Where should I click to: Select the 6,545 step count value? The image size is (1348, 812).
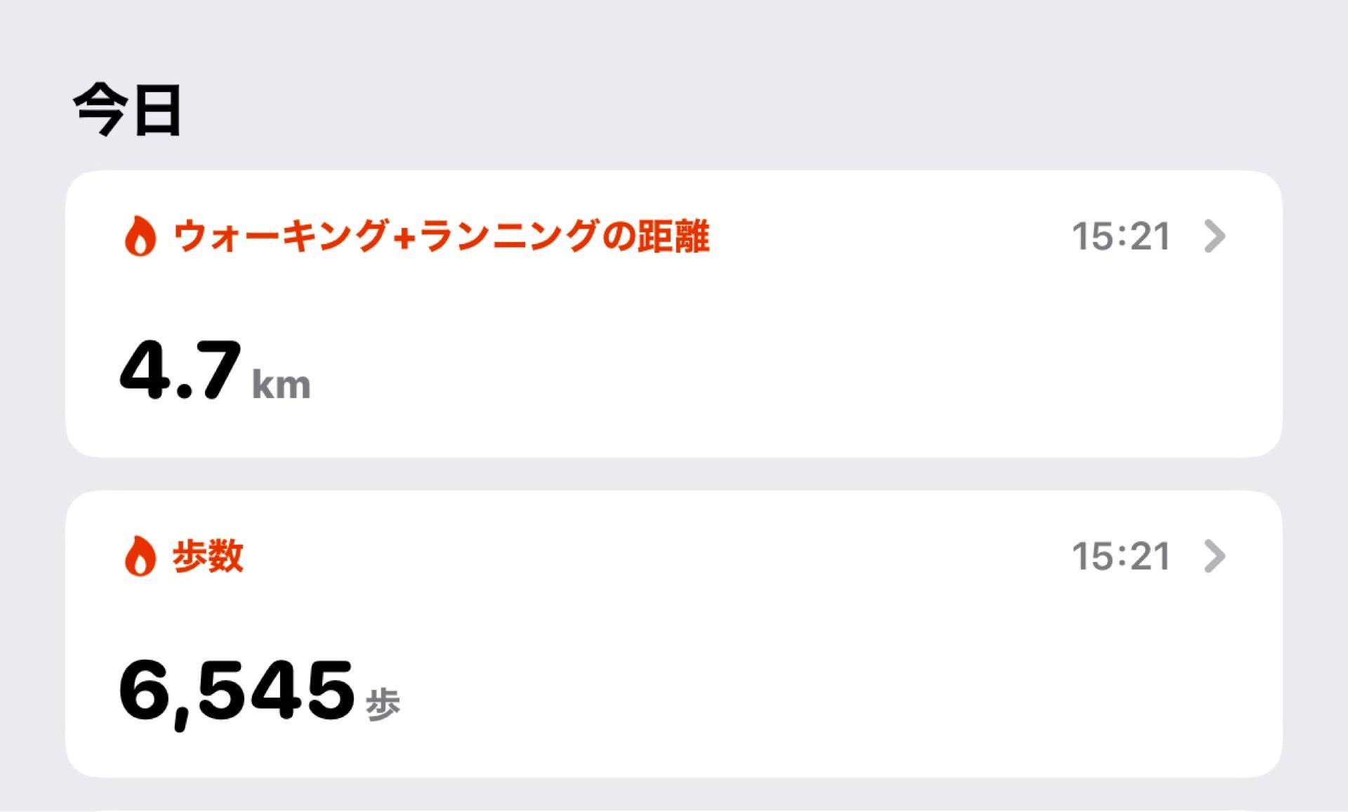coord(237,691)
